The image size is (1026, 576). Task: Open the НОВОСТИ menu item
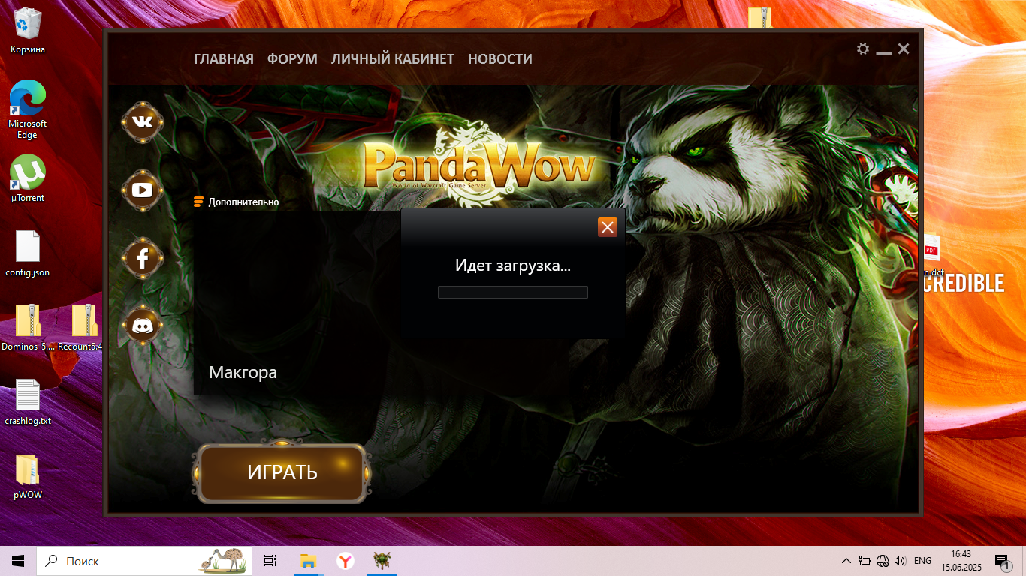coord(500,58)
